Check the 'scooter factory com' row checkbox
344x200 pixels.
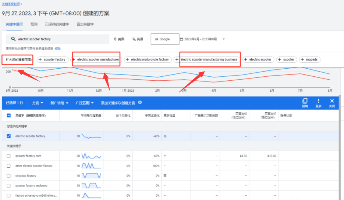9,156
